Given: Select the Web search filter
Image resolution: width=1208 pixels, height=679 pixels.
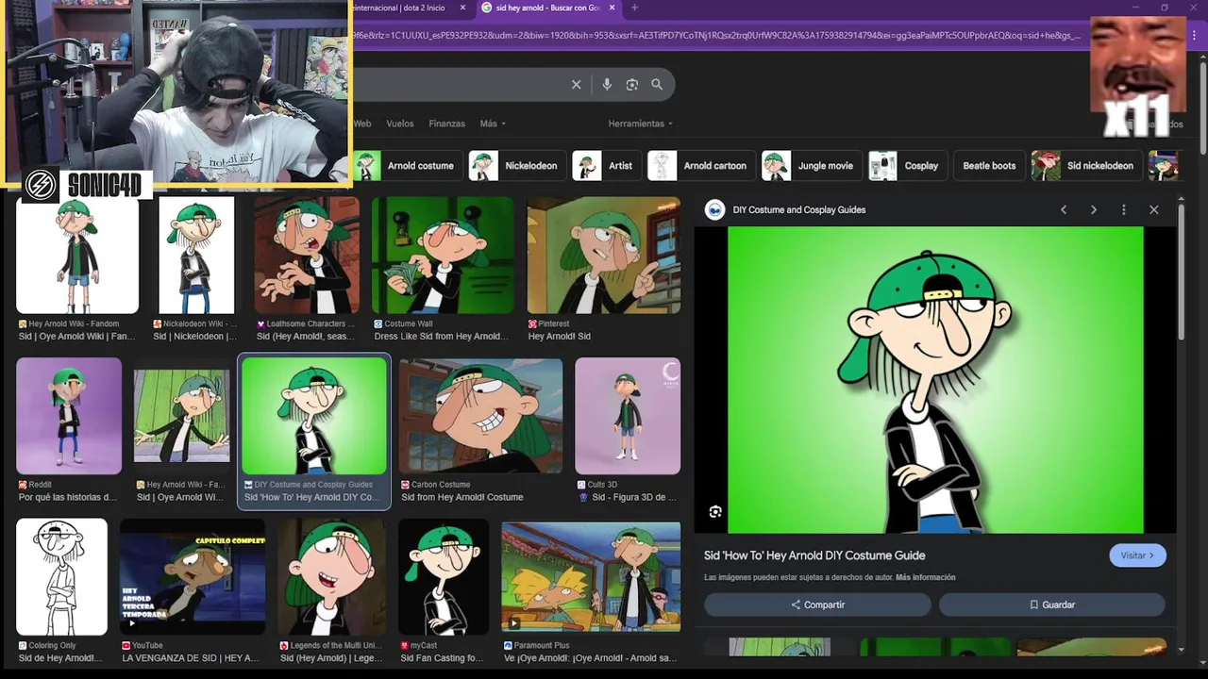Looking at the screenshot, I should pos(362,124).
